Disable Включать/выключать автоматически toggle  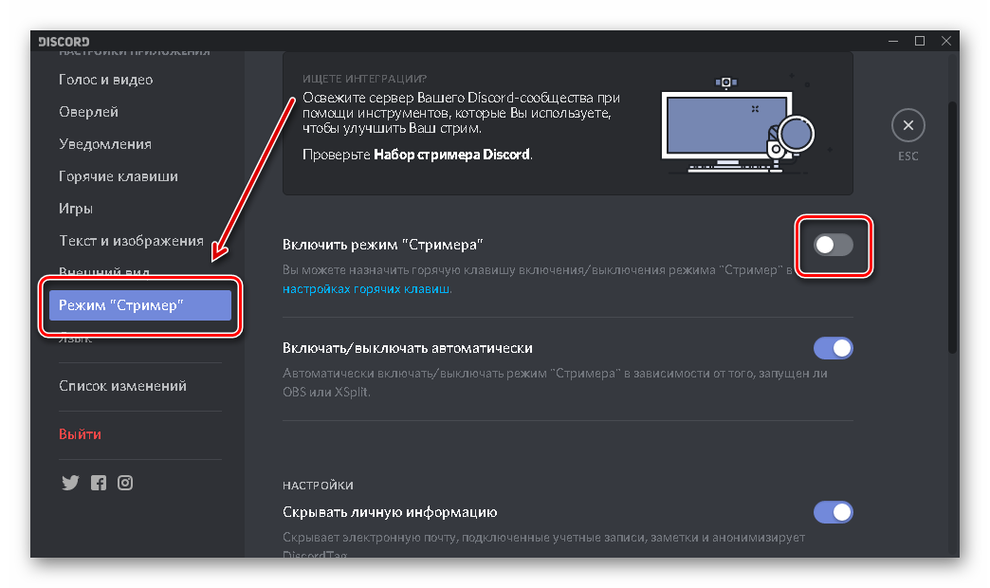(833, 348)
